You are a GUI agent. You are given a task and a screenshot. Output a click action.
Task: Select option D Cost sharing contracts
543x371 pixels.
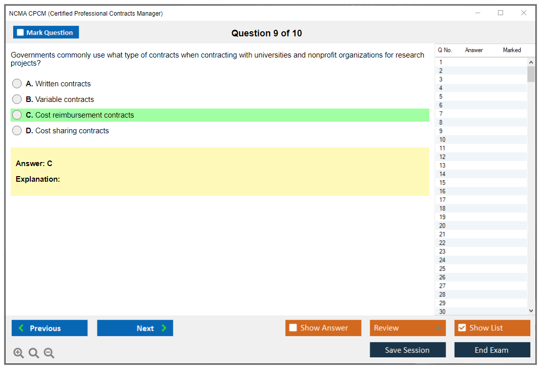[17, 131]
